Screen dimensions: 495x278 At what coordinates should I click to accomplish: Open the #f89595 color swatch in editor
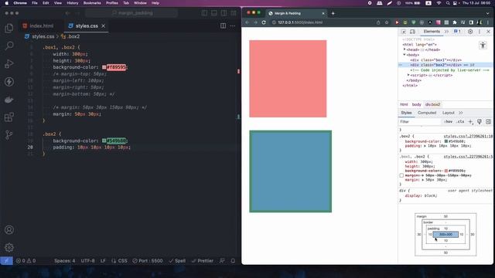point(104,67)
